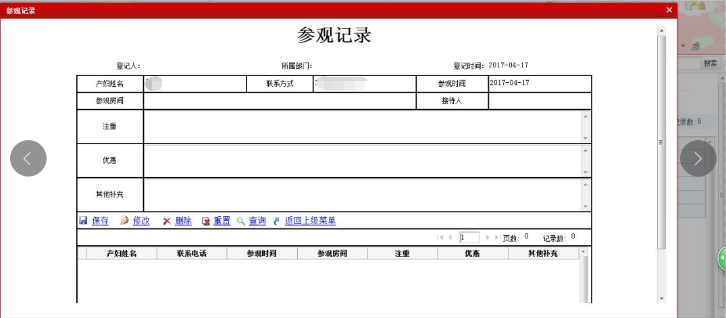Viewport: 726px width, 318px height.
Task: Click the 优惠 text area
Action: [x=363, y=161]
